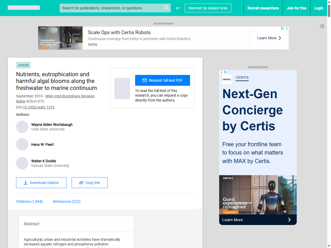Open the DOI link 10.1002/wat2.1373
331x248 pixels.
coord(39,107)
